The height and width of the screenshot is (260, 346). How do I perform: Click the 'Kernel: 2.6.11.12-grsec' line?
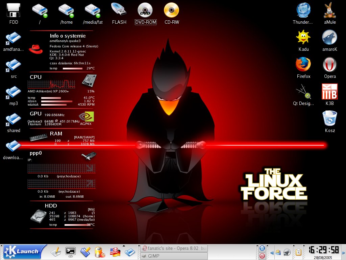click(x=68, y=51)
